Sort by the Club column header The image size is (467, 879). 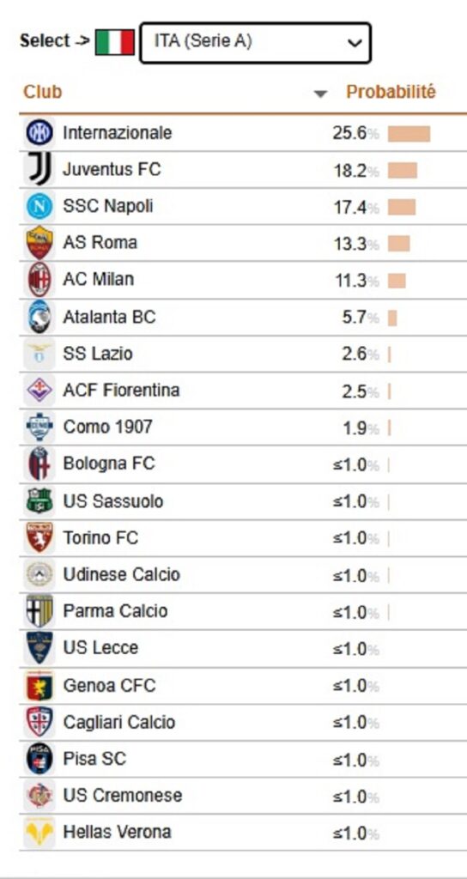[x=43, y=92]
